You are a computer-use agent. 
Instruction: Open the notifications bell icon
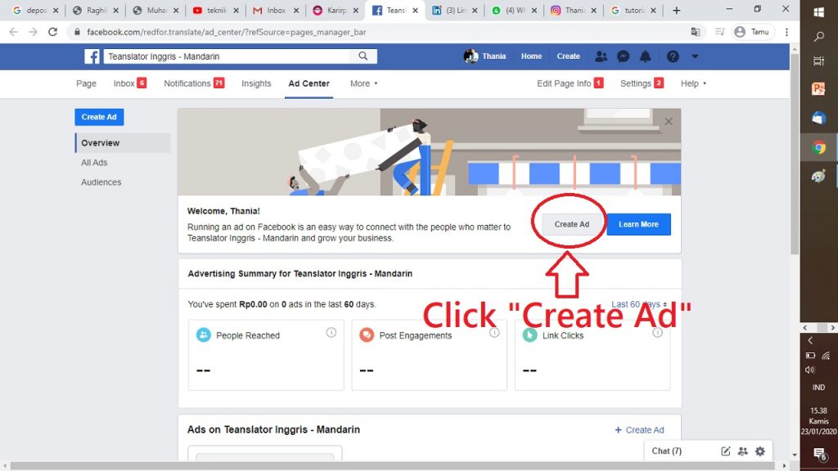click(x=646, y=56)
